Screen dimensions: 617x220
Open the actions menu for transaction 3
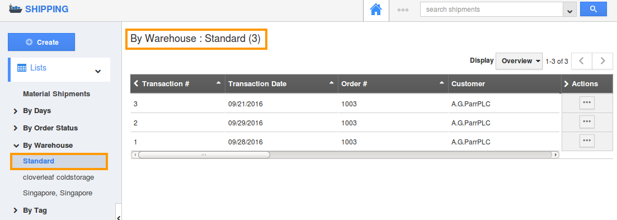[587, 102]
